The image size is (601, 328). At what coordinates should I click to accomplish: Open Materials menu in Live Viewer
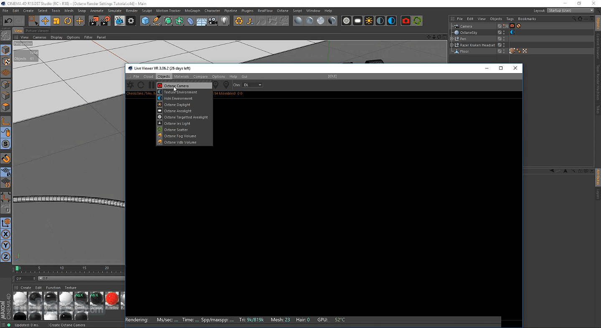pyautogui.click(x=181, y=76)
